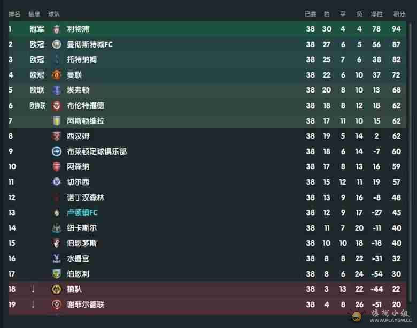Screen dimensions: 417x328
Task: Sort table by 净胜 goal difference header
Action: (376, 14)
